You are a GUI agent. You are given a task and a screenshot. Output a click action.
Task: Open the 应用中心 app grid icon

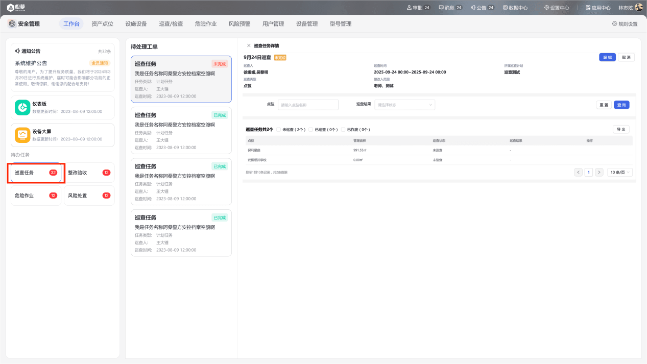tap(588, 8)
